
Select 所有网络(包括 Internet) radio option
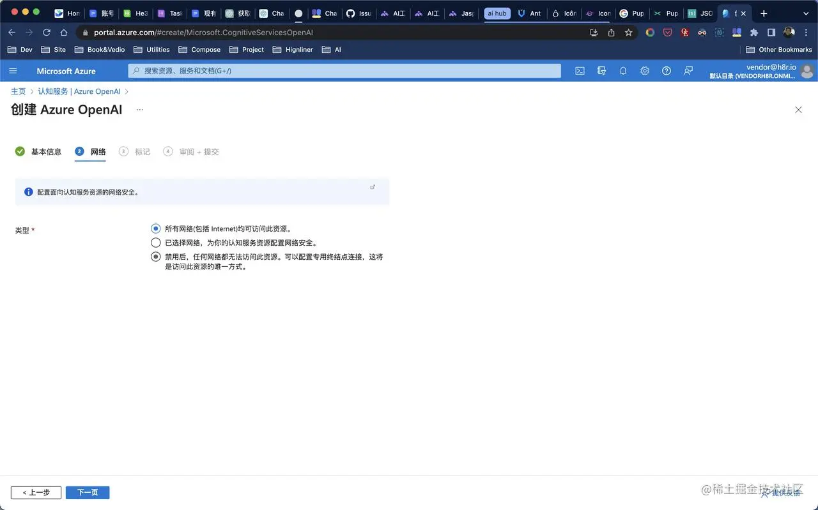[156, 229]
